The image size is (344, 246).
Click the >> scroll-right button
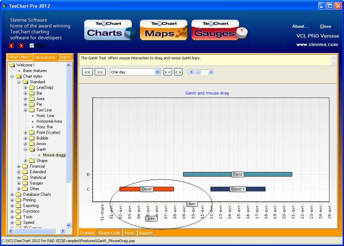pyautogui.click(x=100, y=72)
